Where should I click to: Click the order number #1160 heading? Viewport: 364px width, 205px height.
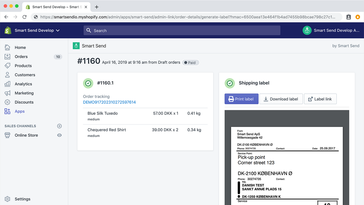tap(89, 61)
